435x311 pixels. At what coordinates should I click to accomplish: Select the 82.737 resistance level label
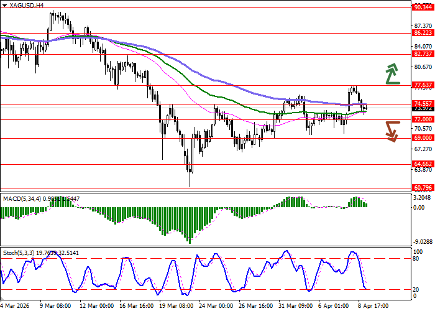tap(423, 54)
